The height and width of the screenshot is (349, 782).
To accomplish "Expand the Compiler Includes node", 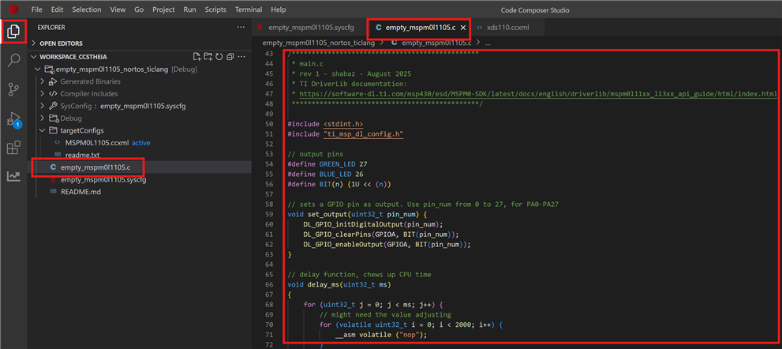I will click(x=43, y=94).
